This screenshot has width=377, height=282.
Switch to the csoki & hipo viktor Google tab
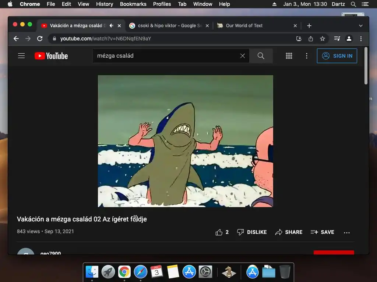[169, 26]
